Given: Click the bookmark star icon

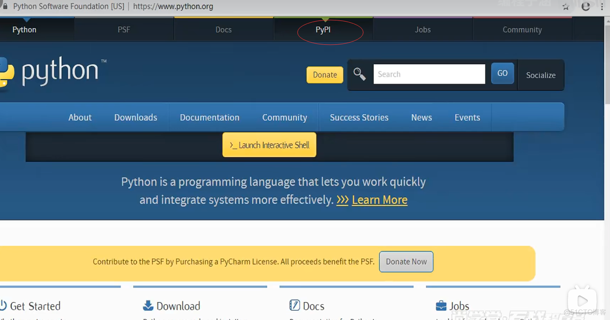Looking at the screenshot, I should 566,7.
